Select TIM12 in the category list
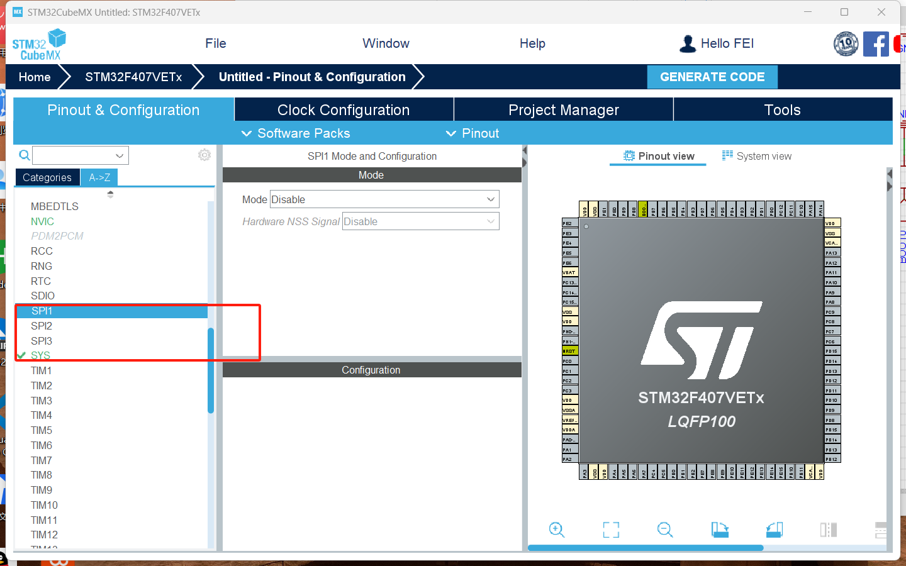 (44, 535)
